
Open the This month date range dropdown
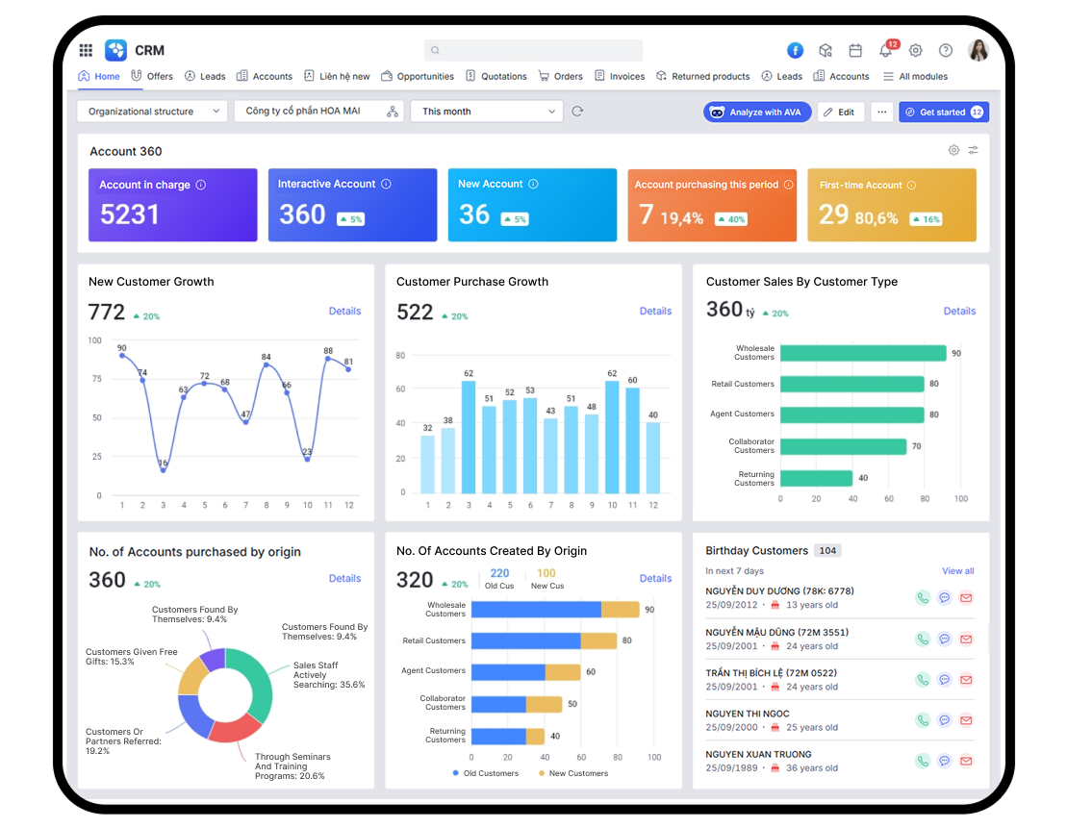[x=486, y=111]
